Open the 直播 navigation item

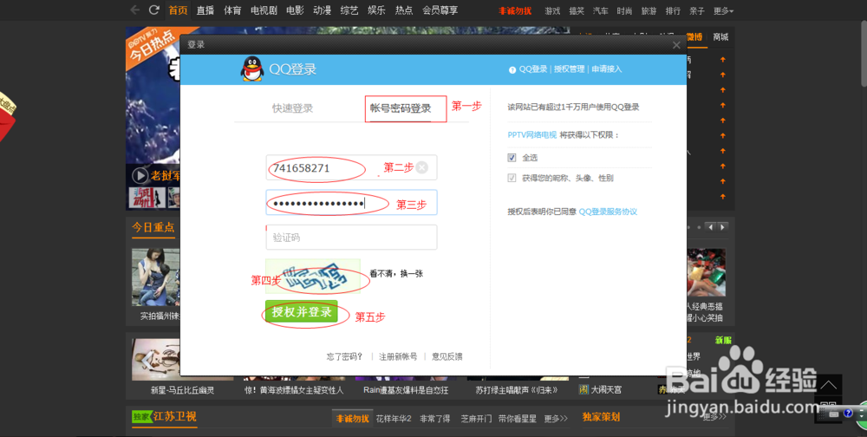coord(205,10)
